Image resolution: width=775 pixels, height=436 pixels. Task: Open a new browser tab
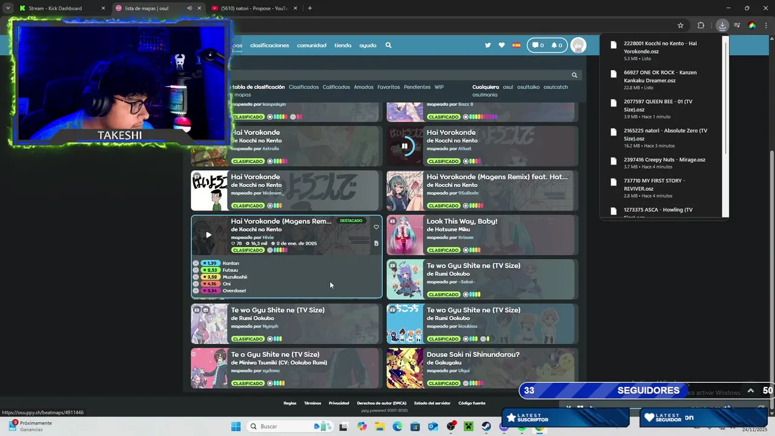tap(310, 8)
